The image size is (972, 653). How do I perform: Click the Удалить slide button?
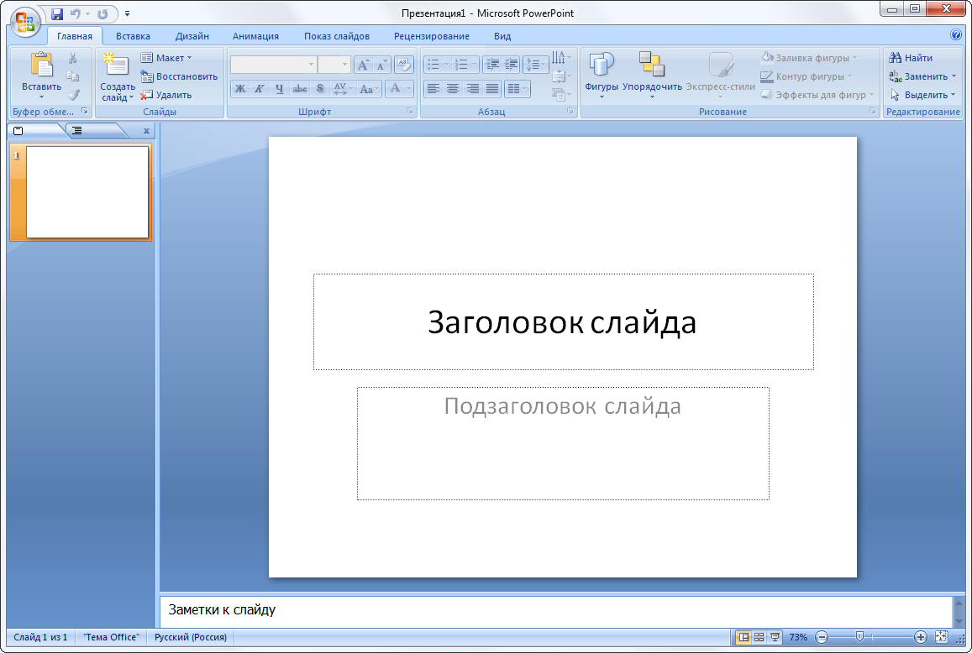pyautogui.click(x=166, y=95)
